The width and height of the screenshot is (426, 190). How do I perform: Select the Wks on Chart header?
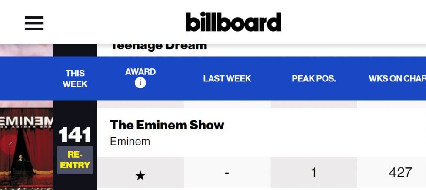pyautogui.click(x=397, y=78)
